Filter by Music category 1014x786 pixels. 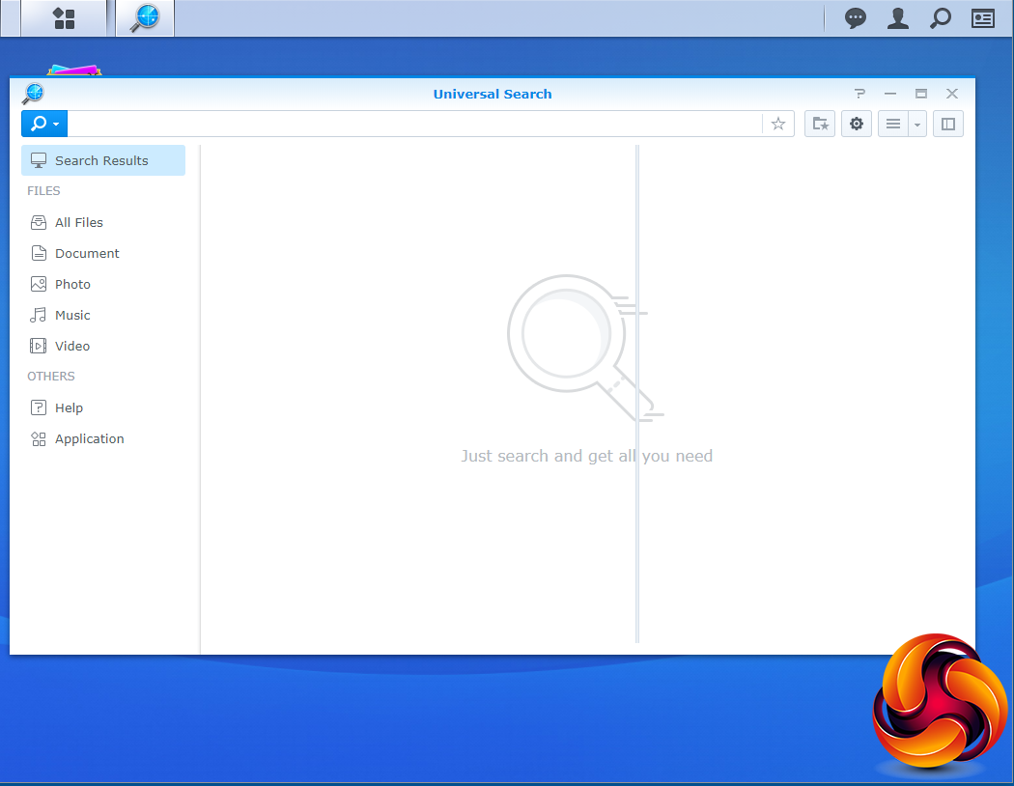click(103, 316)
